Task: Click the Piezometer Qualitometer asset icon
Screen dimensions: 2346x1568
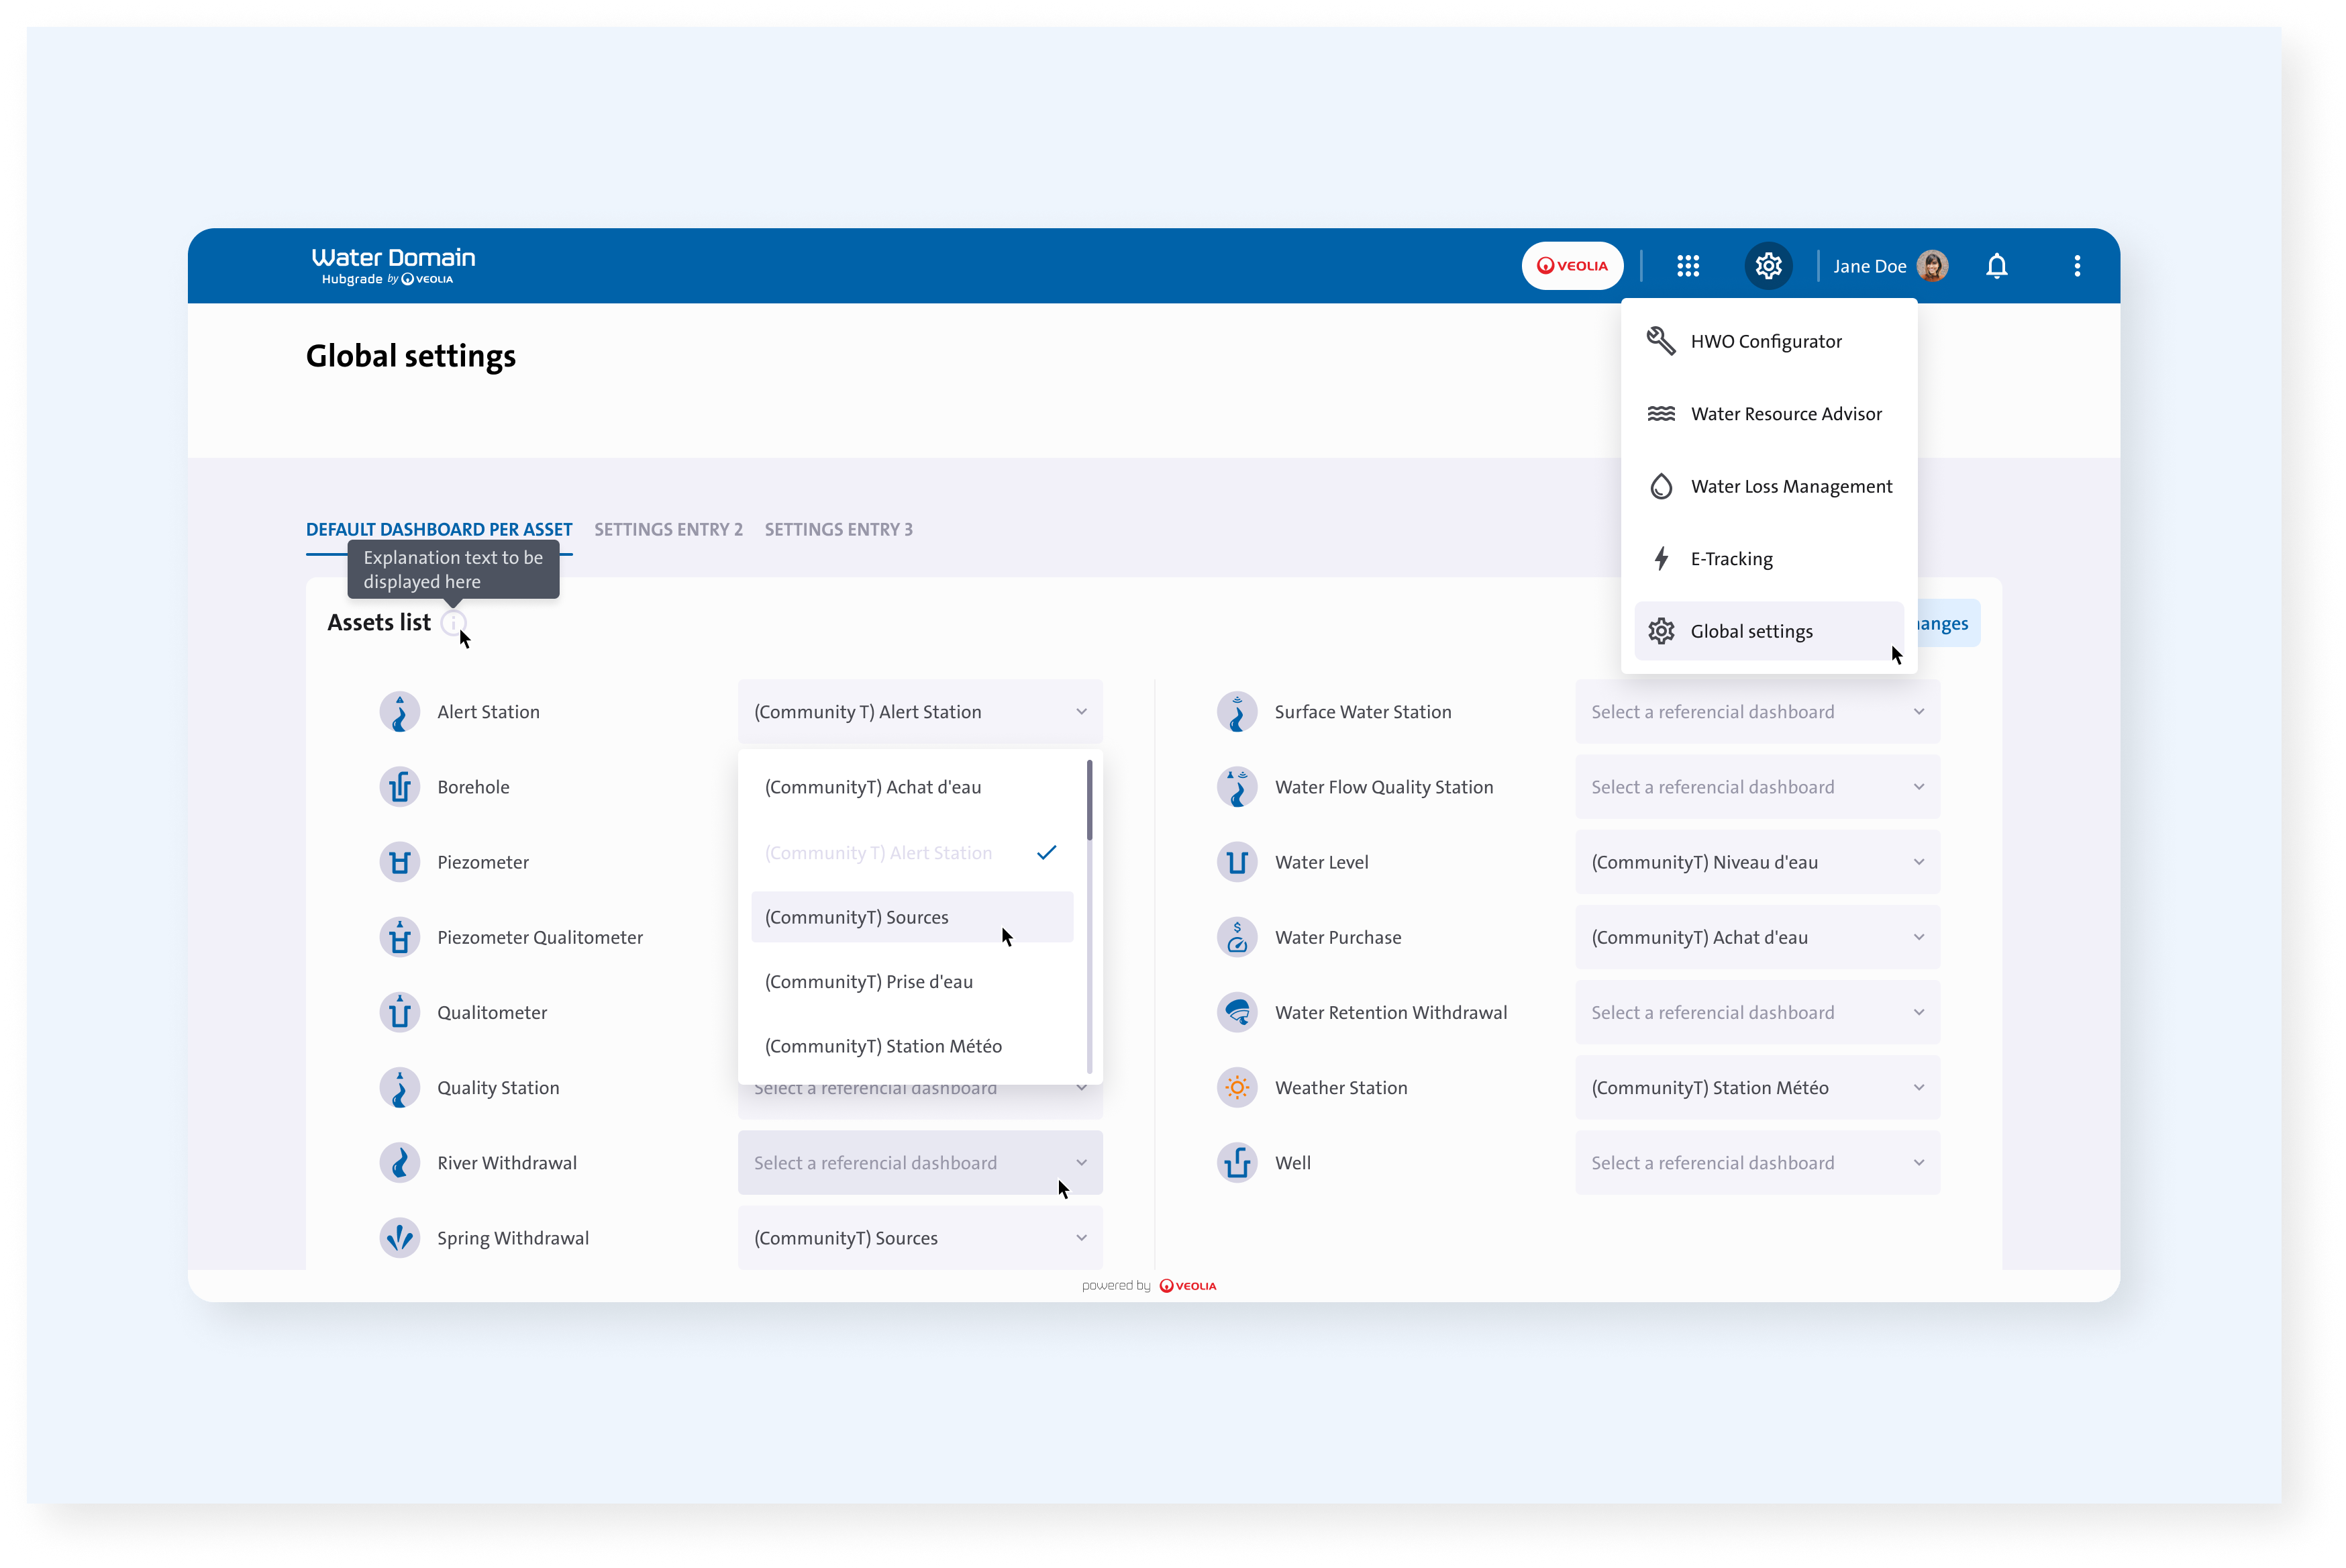Action: [x=400, y=937]
